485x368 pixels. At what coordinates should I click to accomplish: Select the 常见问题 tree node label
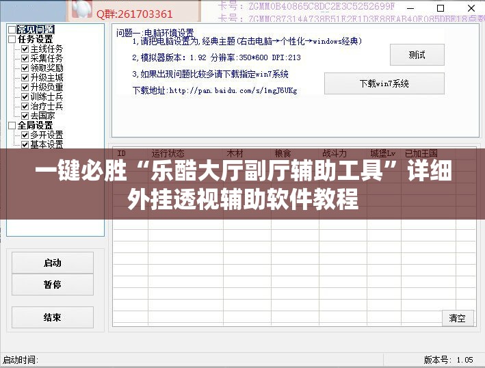click(x=36, y=29)
